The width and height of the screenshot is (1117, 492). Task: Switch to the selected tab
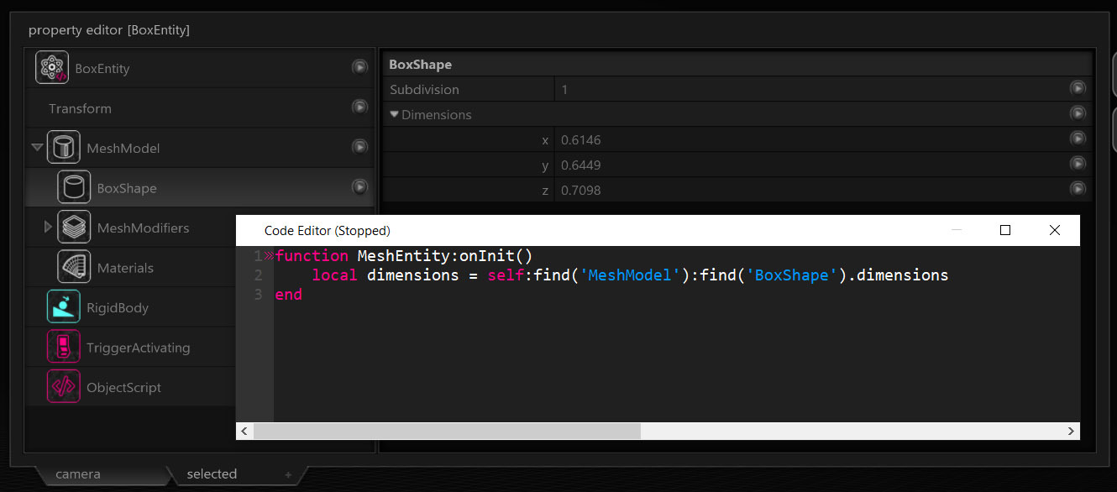(212, 474)
